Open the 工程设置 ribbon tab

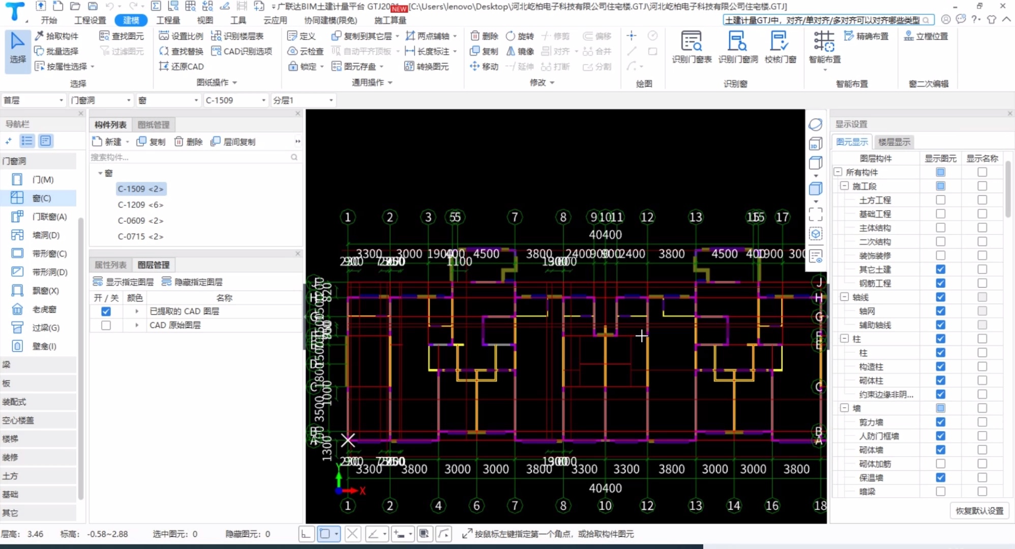click(x=90, y=20)
